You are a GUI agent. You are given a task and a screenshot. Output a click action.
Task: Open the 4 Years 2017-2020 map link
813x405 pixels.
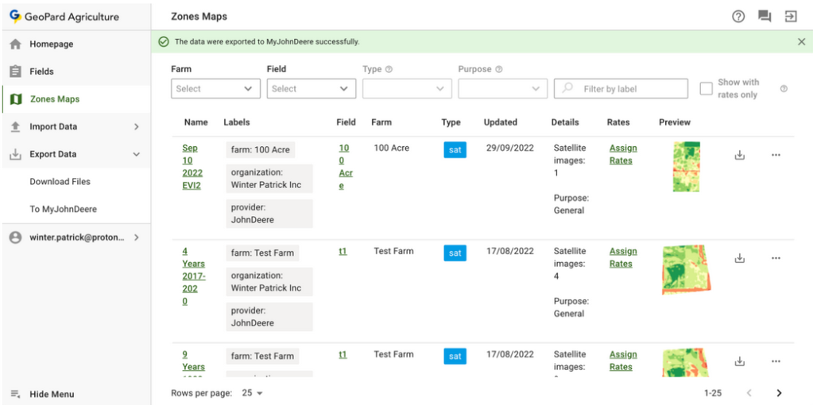pos(193,276)
